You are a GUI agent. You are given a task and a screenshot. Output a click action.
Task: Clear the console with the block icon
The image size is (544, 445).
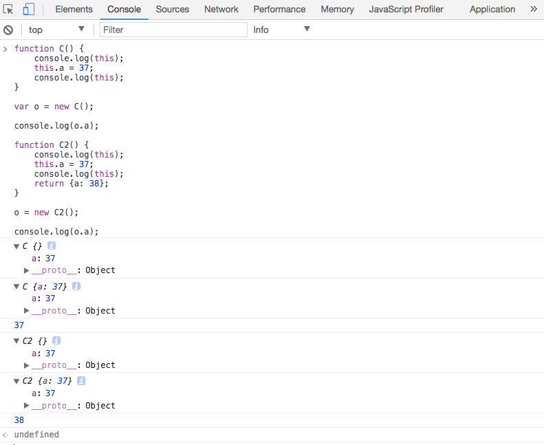tap(8, 30)
